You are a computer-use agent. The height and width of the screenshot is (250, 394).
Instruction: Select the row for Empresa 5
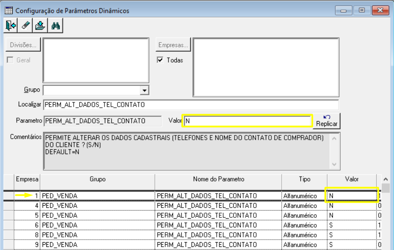pos(192,215)
